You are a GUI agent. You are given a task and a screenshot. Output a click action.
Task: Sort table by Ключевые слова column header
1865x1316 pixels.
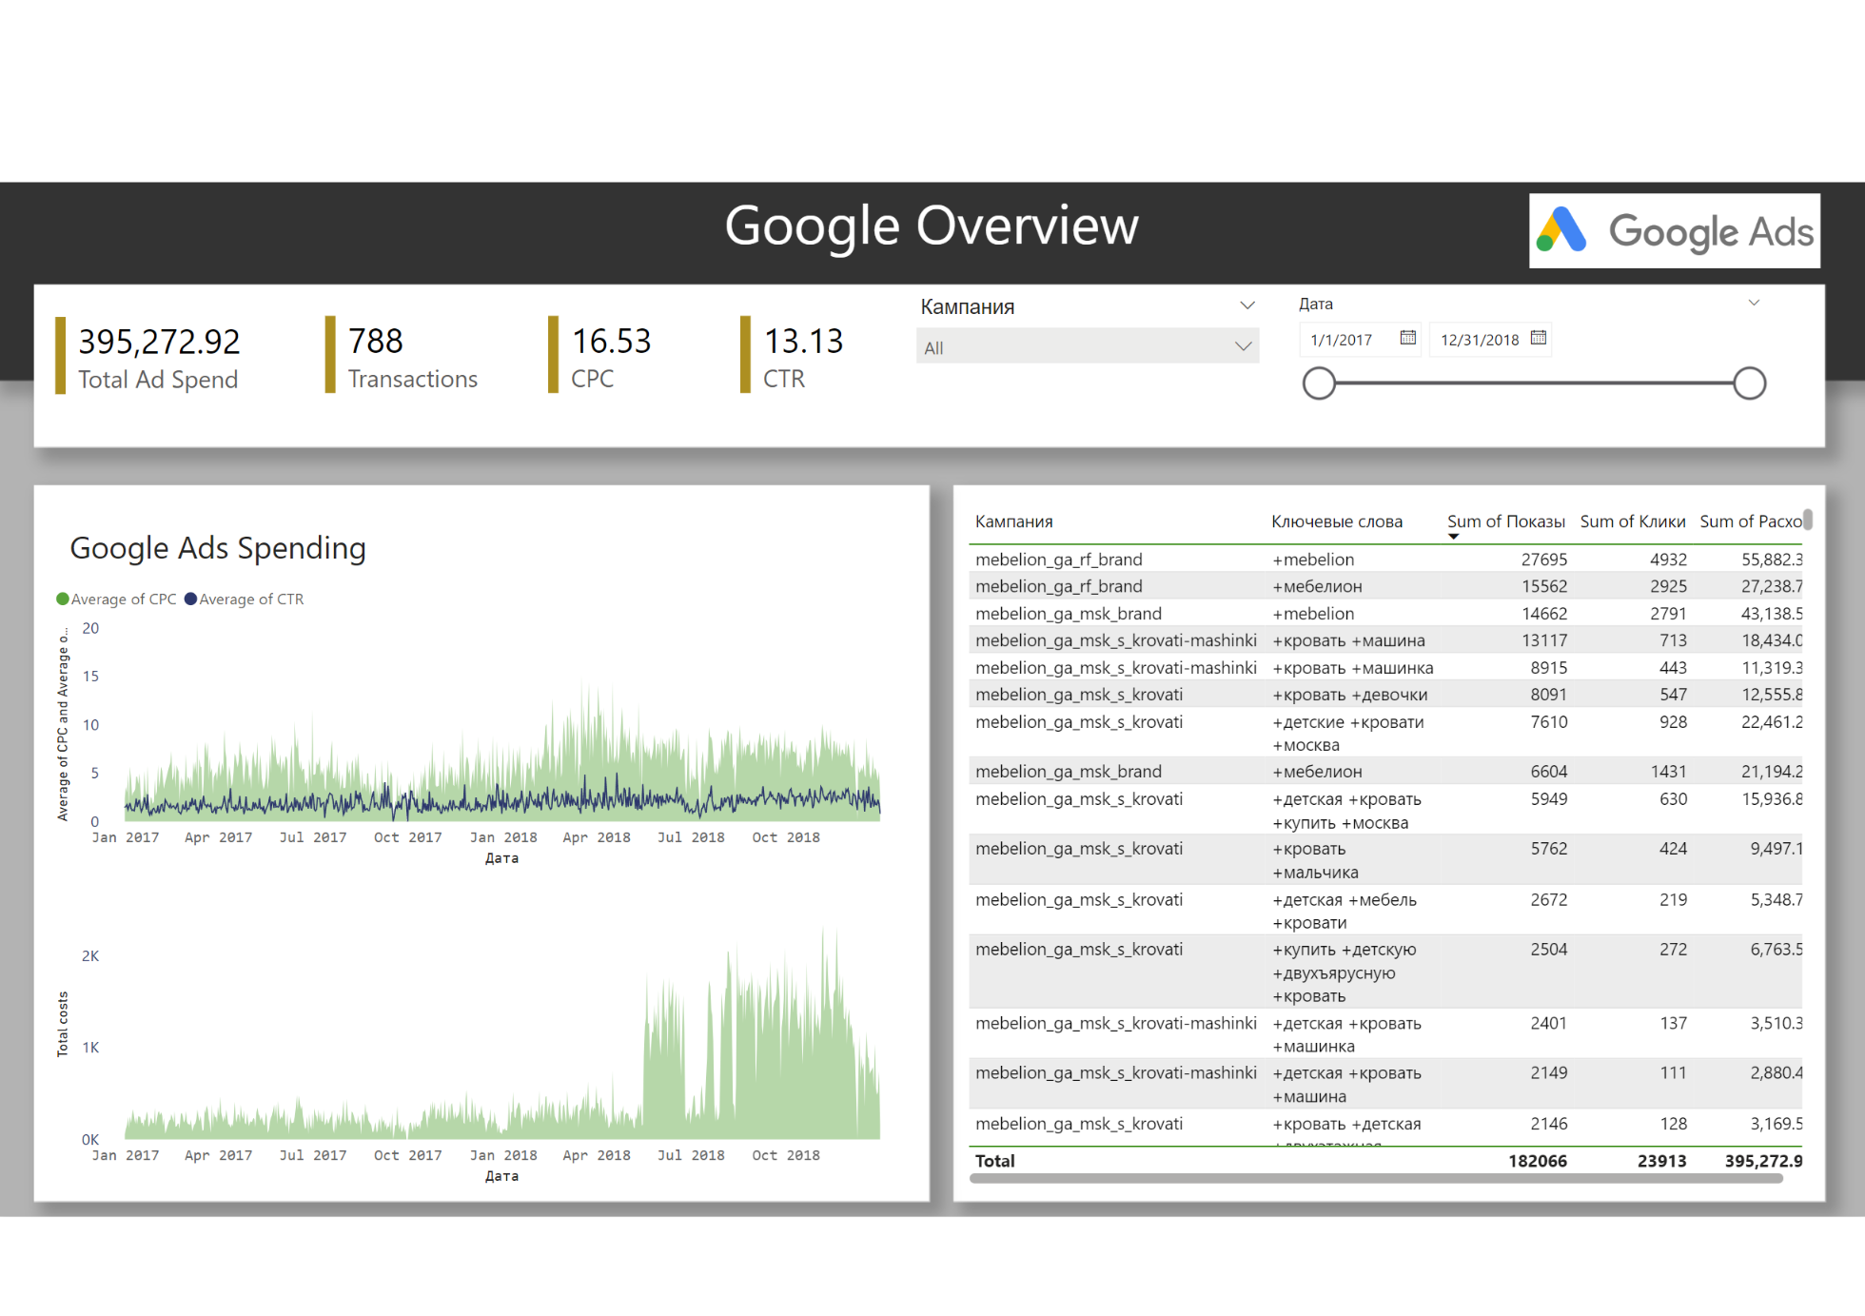(x=1336, y=521)
